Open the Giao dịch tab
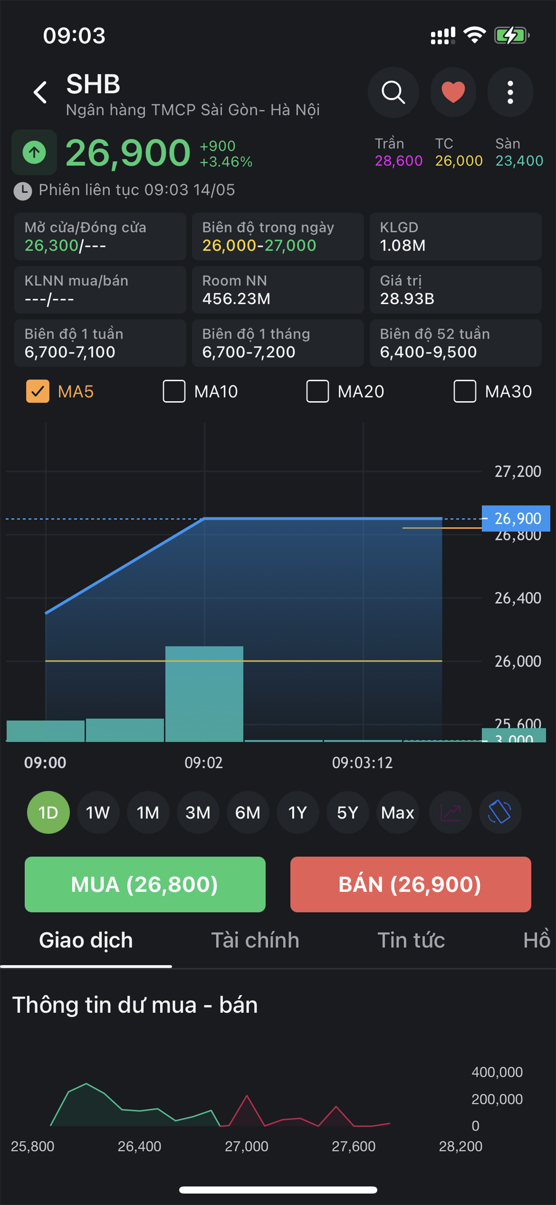 coord(86,940)
